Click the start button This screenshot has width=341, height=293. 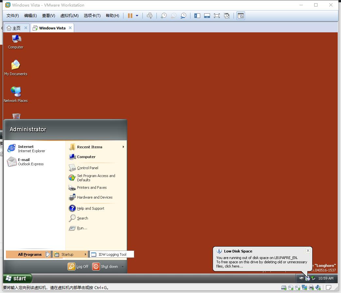pos(17,278)
